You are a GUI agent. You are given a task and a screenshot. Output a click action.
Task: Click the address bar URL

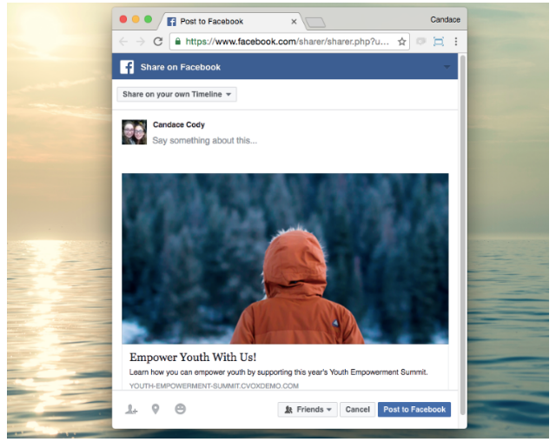[287, 42]
